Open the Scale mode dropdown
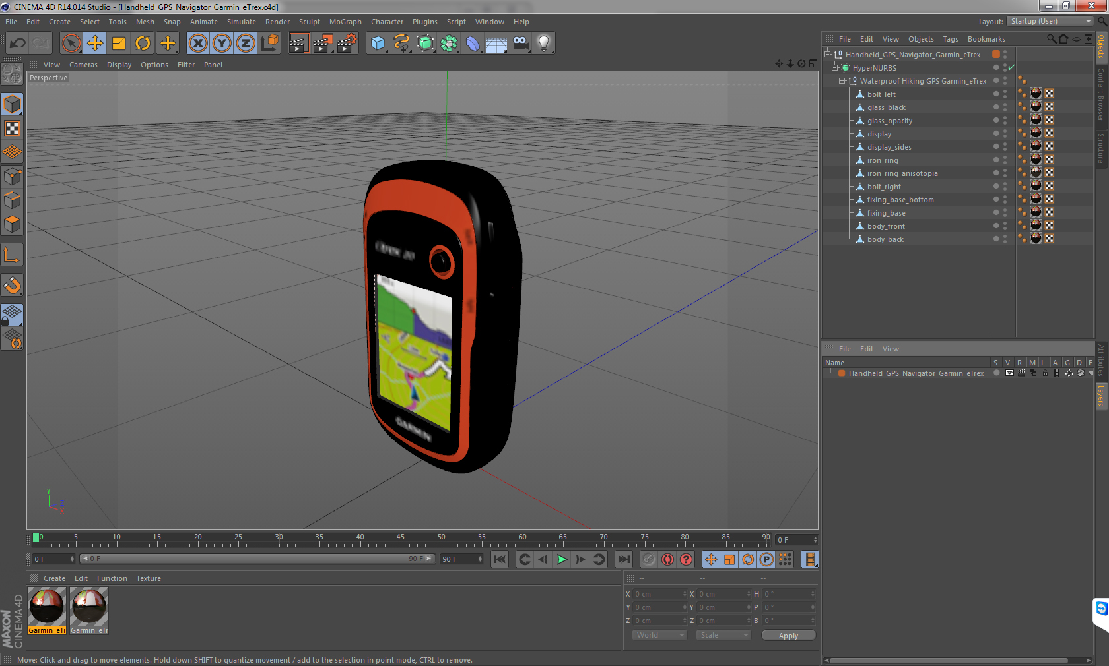Screen dimensions: 1109x666 coord(723,635)
